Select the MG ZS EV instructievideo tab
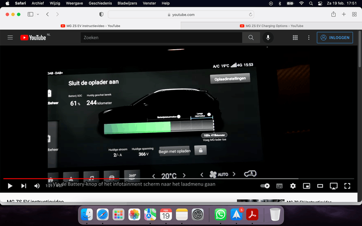Image resolution: width=362 pixels, height=226 pixels. click(90, 26)
